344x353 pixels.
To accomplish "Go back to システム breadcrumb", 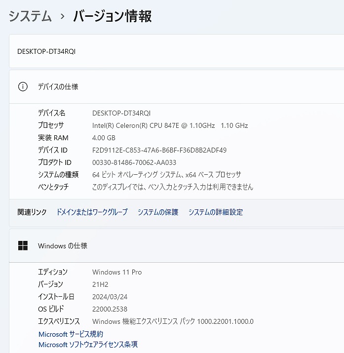I will point(30,16).
